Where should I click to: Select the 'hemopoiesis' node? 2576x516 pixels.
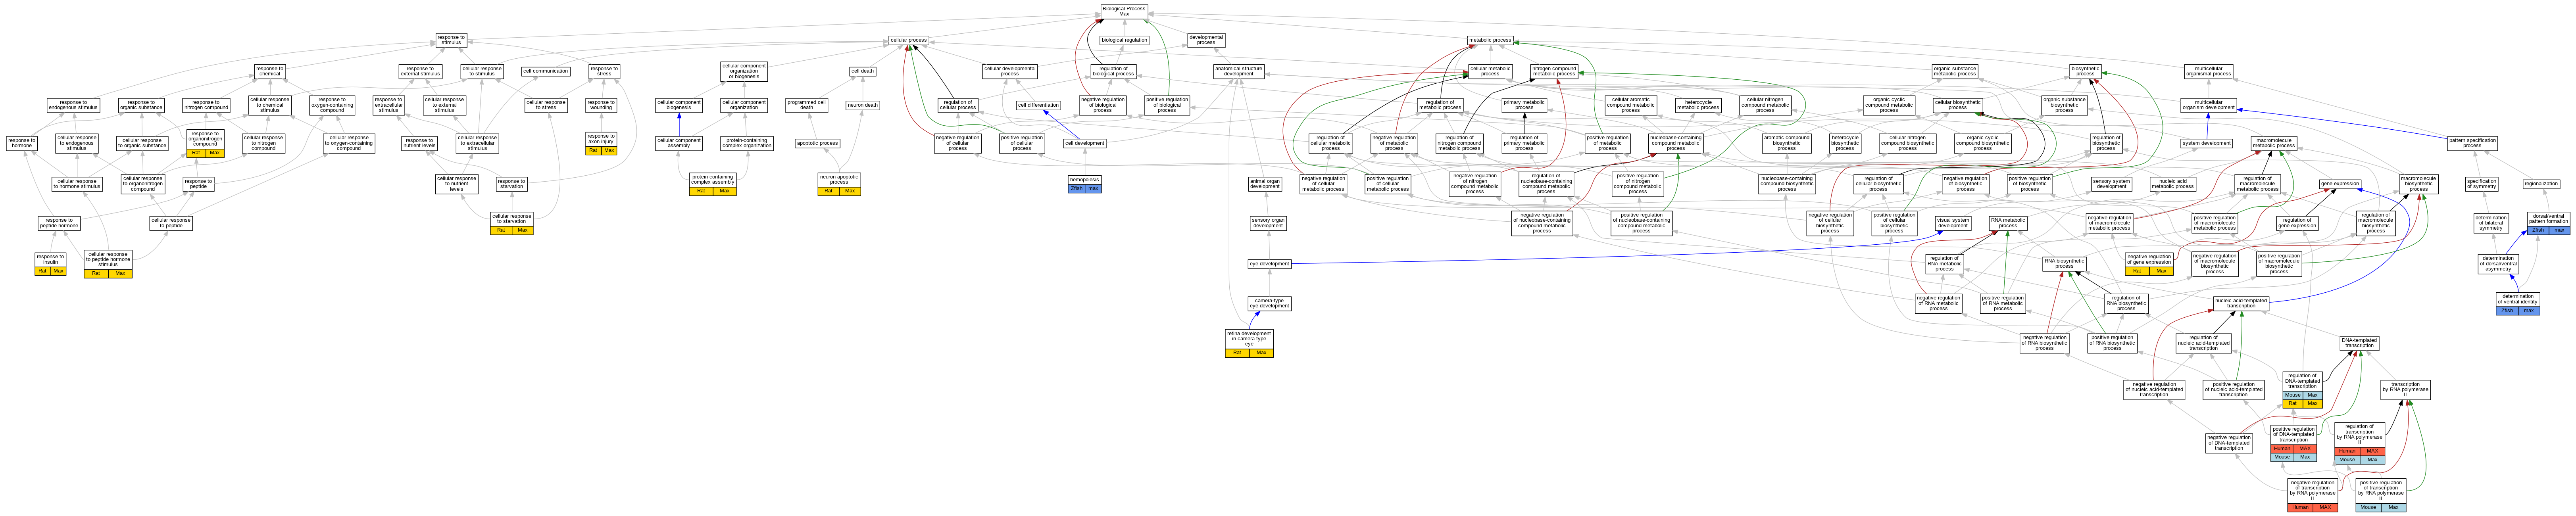(x=1085, y=180)
